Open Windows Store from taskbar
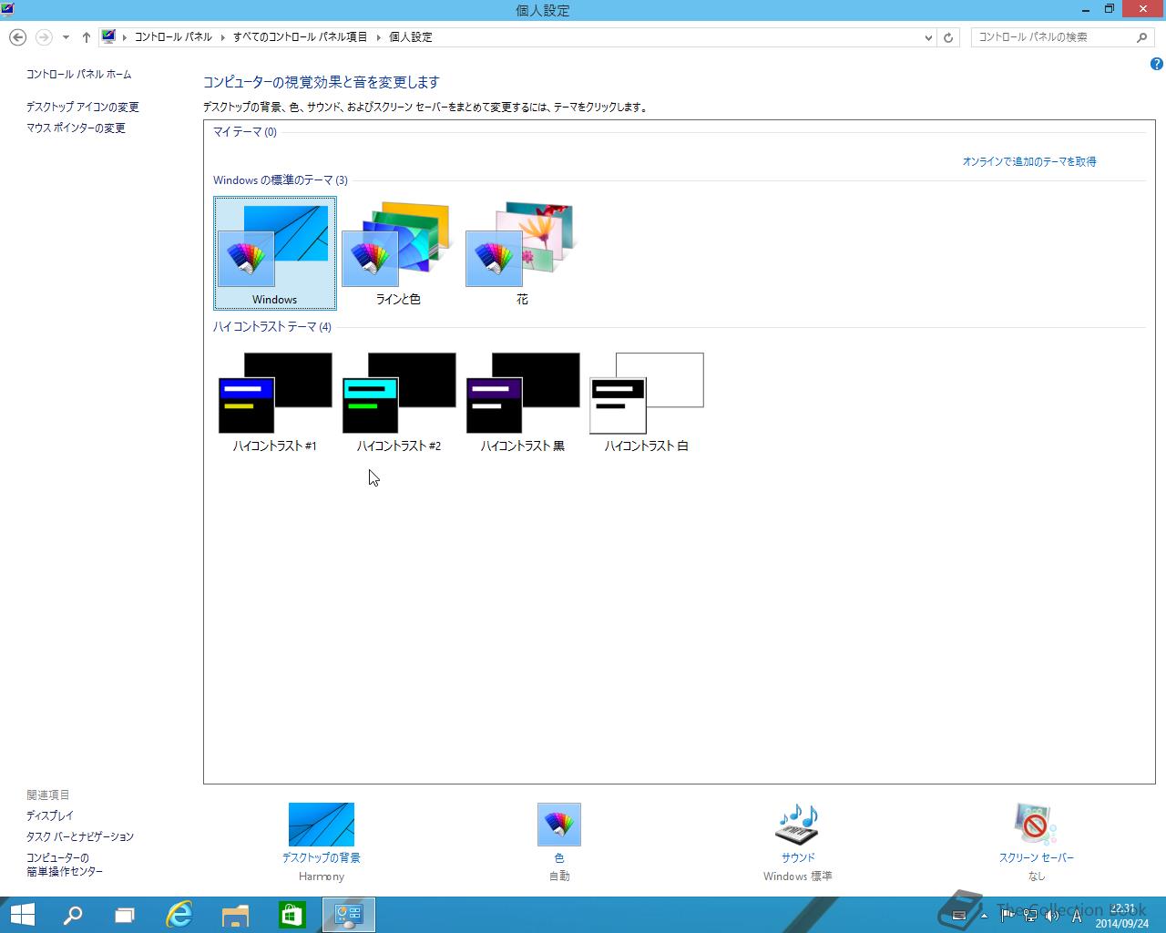The width and height of the screenshot is (1166, 933). (291, 915)
